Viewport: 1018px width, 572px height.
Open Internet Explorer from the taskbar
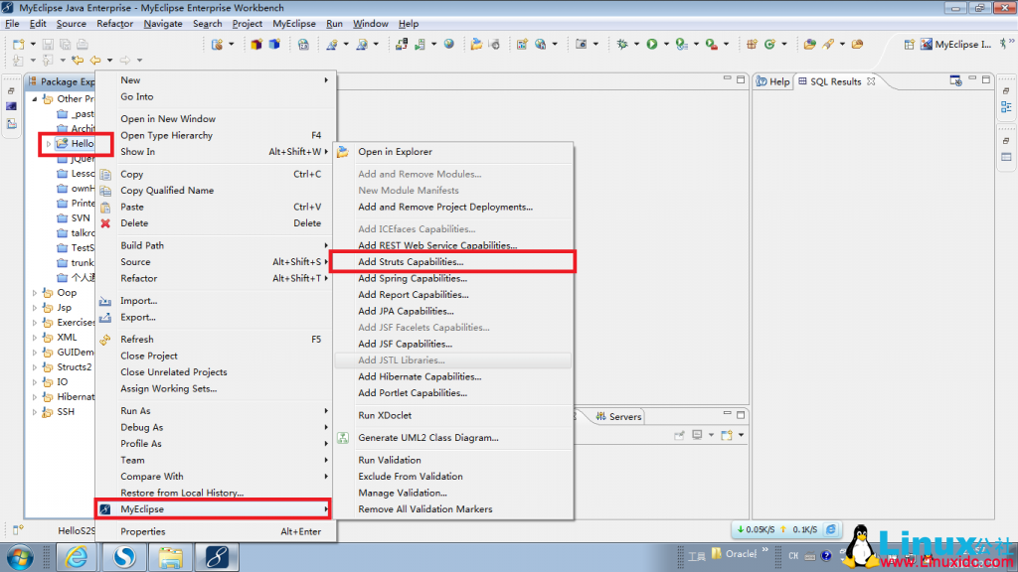(77, 556)
